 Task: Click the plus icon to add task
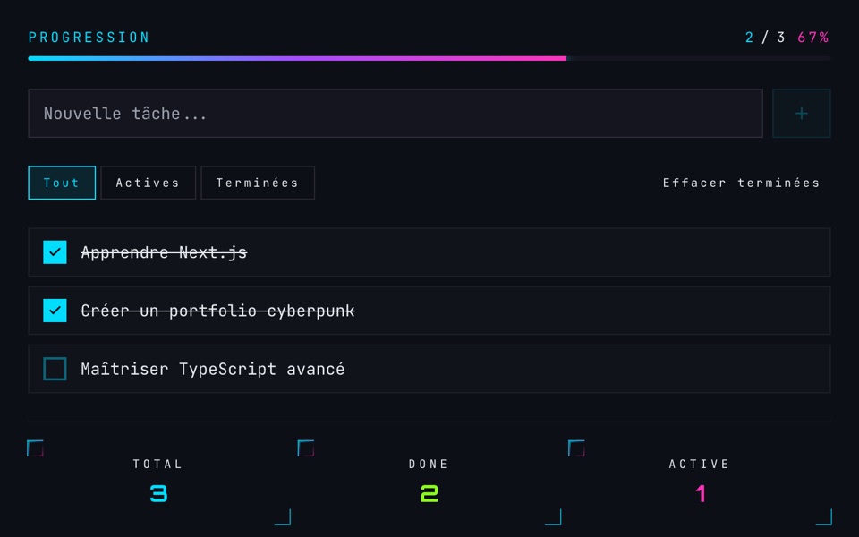coord(801,114)
